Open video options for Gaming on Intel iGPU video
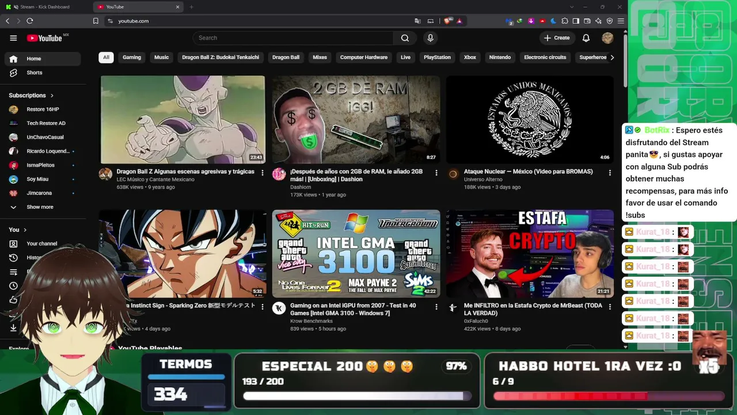 [x=436, y=307]
